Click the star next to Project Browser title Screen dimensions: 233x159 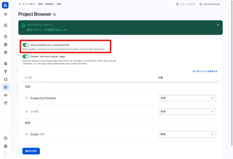[x=54, y=14]
